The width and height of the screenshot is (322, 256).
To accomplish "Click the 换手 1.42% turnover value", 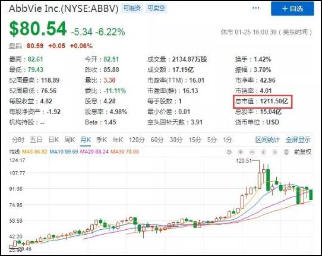I will (262, 59).
